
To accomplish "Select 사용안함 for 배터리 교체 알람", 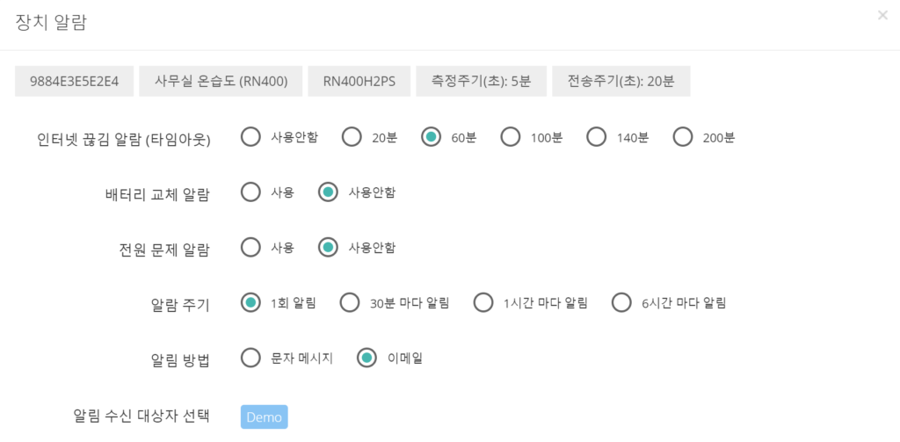I will coord(328,192).
